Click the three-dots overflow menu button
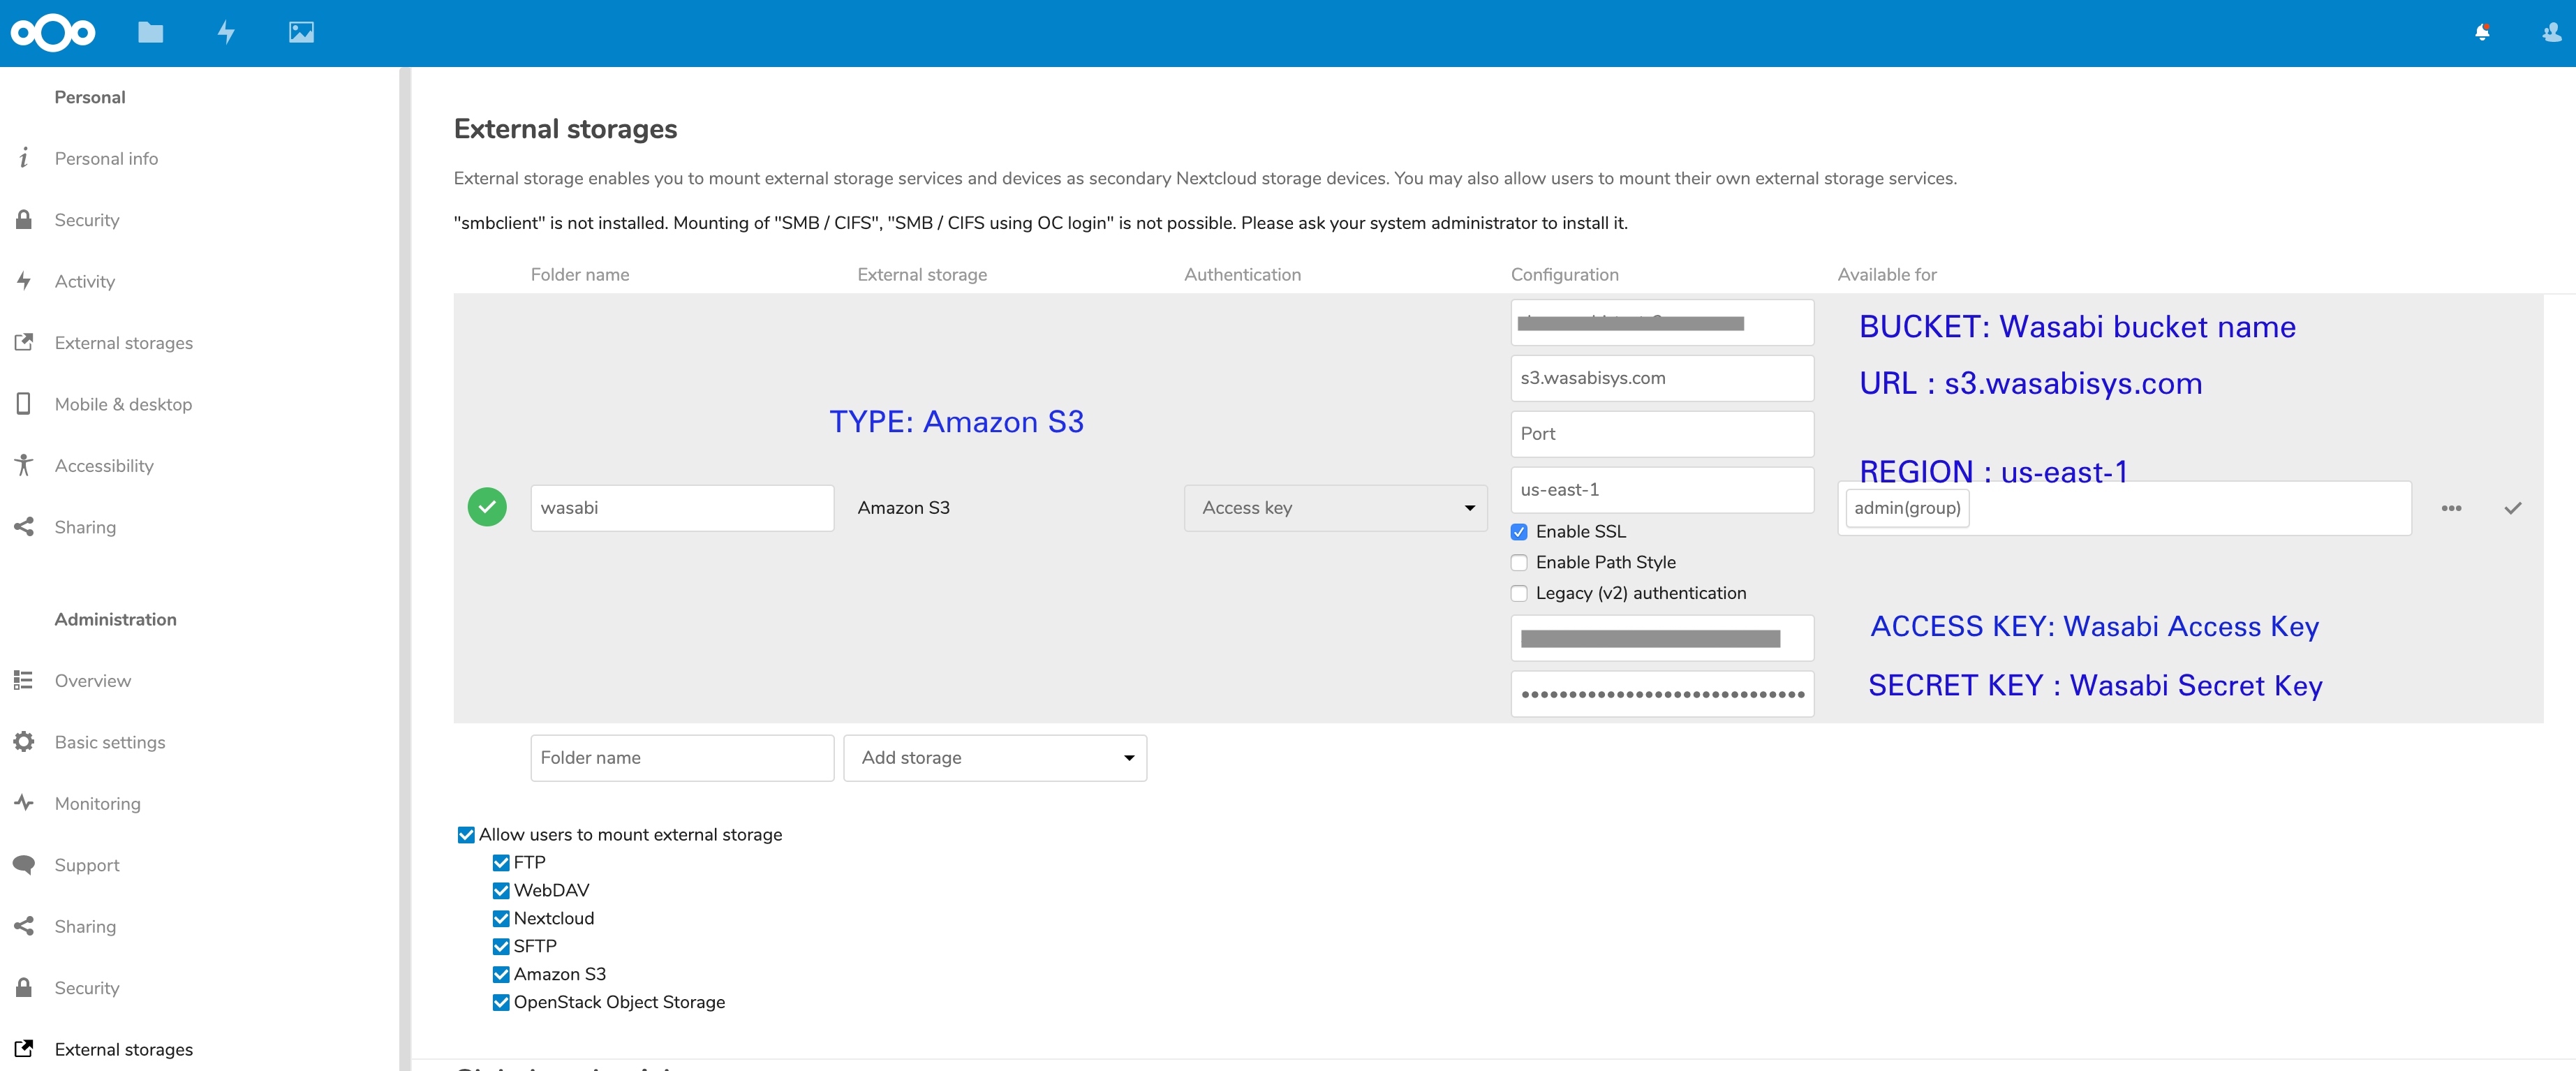The image size is (2576, 1071). pos(2453,508)
